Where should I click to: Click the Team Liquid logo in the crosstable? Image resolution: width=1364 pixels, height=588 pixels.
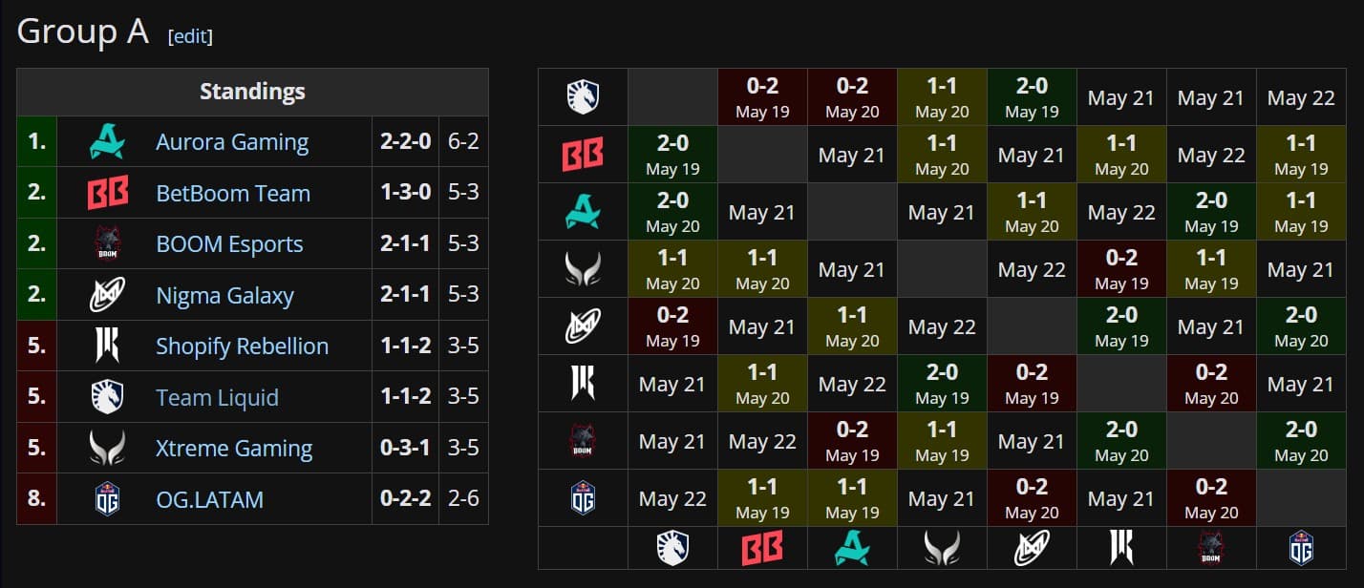[582, 96]
